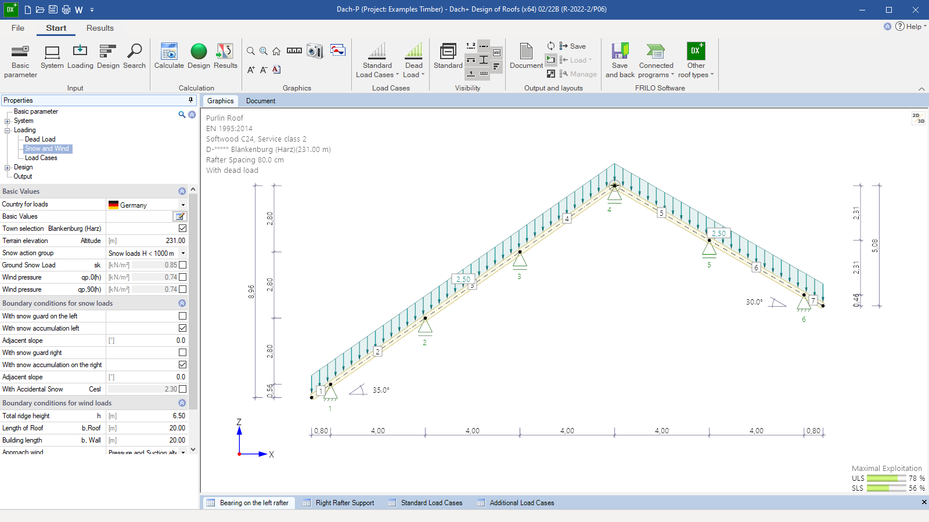Run Calculate in the Calculation group
929x522 pixels.
pos(169,57)
